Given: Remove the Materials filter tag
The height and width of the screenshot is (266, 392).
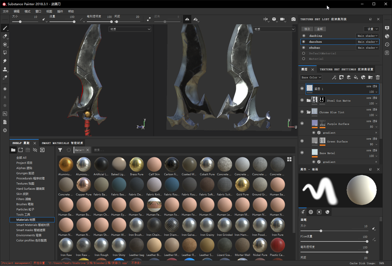Looking at the screenshot, I should (88, 150).
